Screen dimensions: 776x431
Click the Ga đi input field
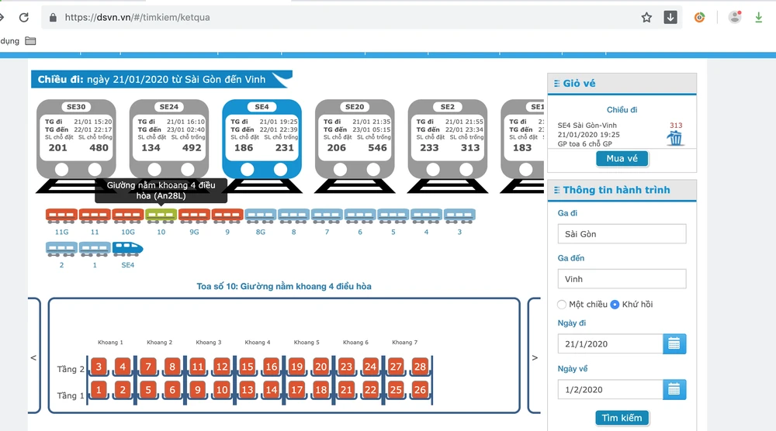tap(622, 234)
